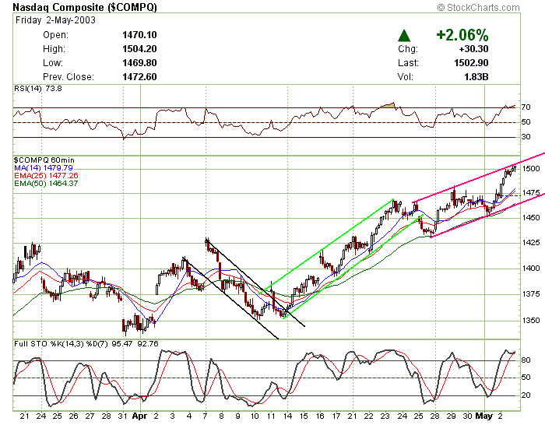Click the Last value 1502.90

pos(471,62)
